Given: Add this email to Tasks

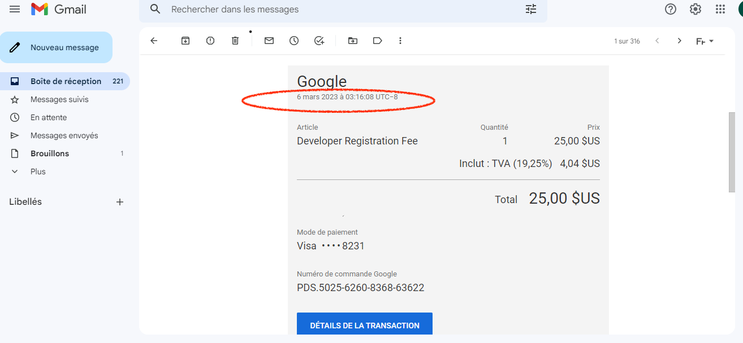Looking at the screenshot, I should click(319, 41).
